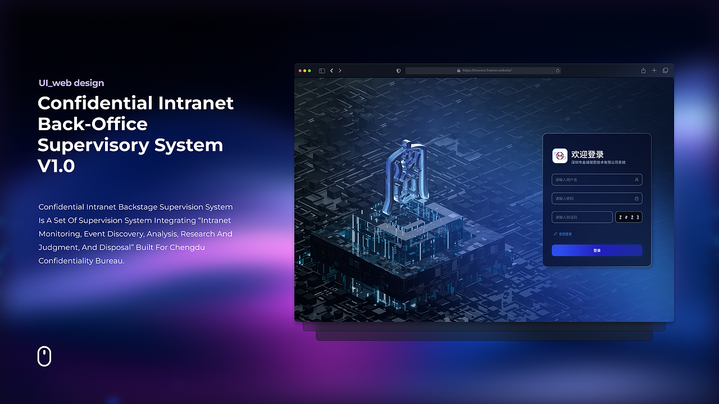Submit with the blue 登录 button
This screenshot has width=719, height=404.
[597, 250]
